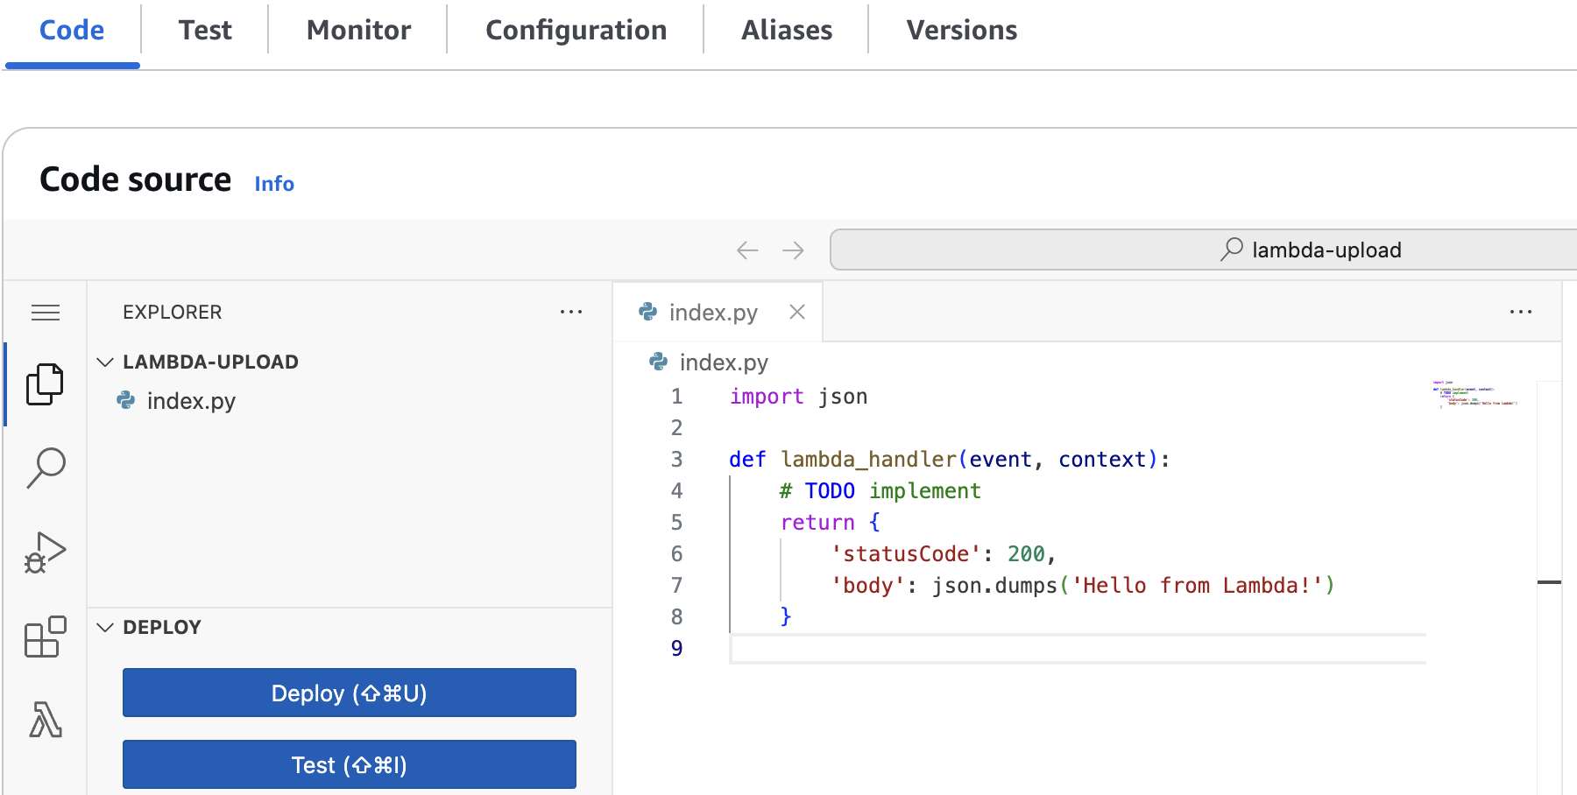Click the Deploy button
1577x795 pixels.
click(350, 693)
